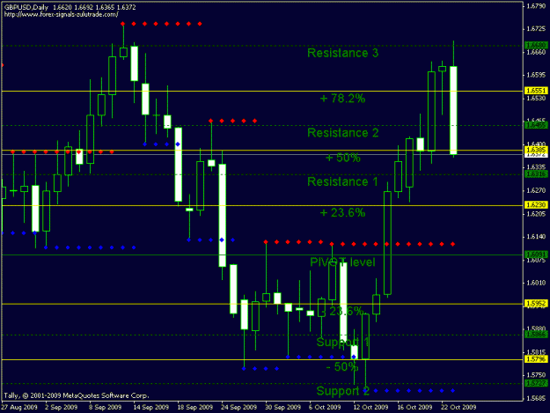Image resolution: width=550 pixels, height=413 pixels.
Task: Click the 1.6595 price axis value
Action: [537, 75]
